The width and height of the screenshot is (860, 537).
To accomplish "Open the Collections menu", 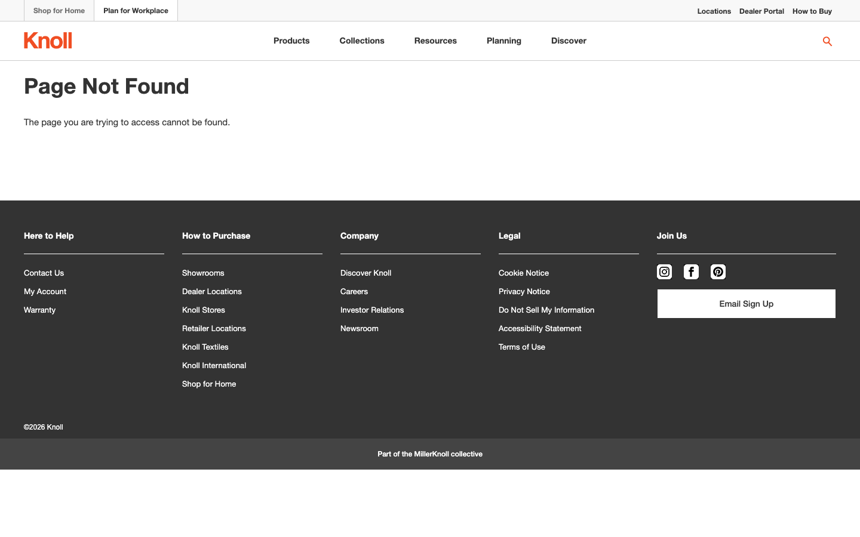I will pos(362,41).
